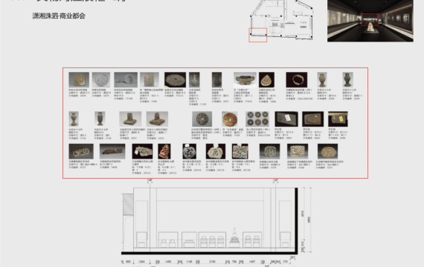Select the gold bracelet photo
This screenshot has width=424, height=267.
tap(297, 79)
